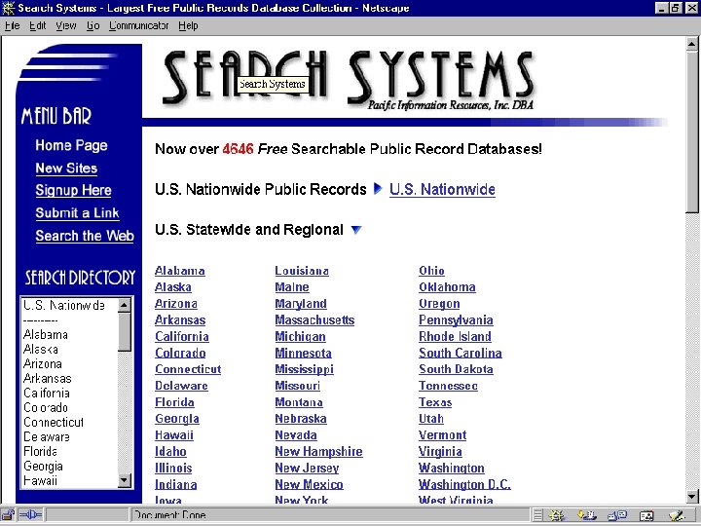Open the California state link
The height and width of the screenshot is (526, 701).
click(x=182, y=336)
